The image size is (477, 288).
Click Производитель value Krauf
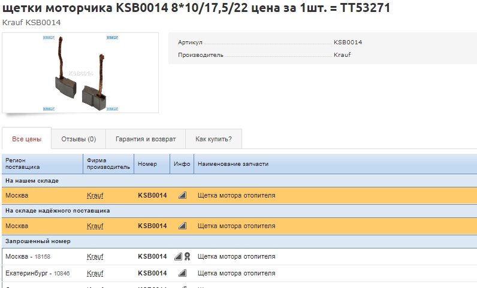coord(342,54)
